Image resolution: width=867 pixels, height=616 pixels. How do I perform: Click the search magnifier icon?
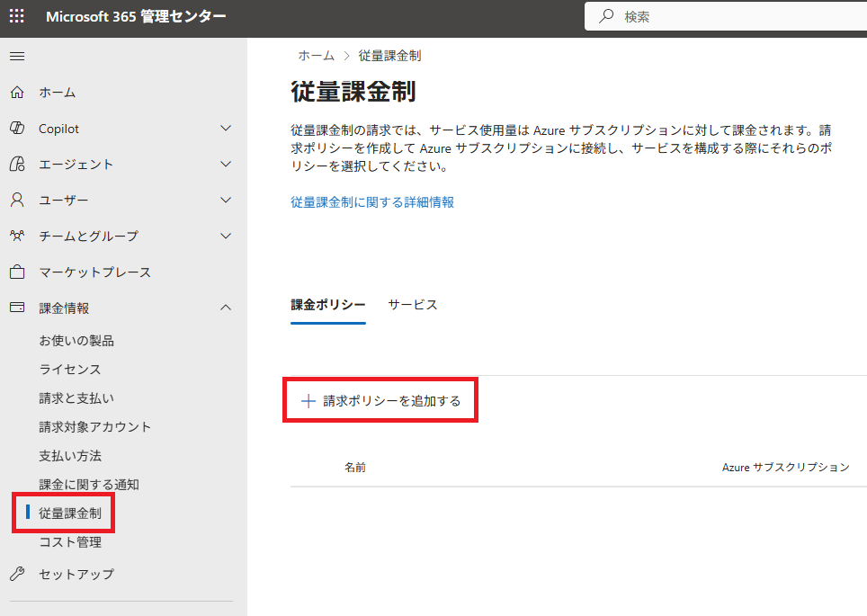click(x=606, y=16)
